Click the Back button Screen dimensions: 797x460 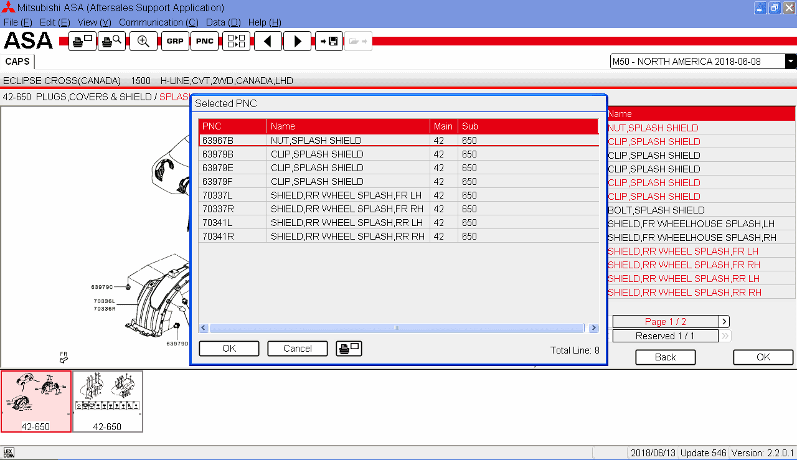(x=665, y=357)
